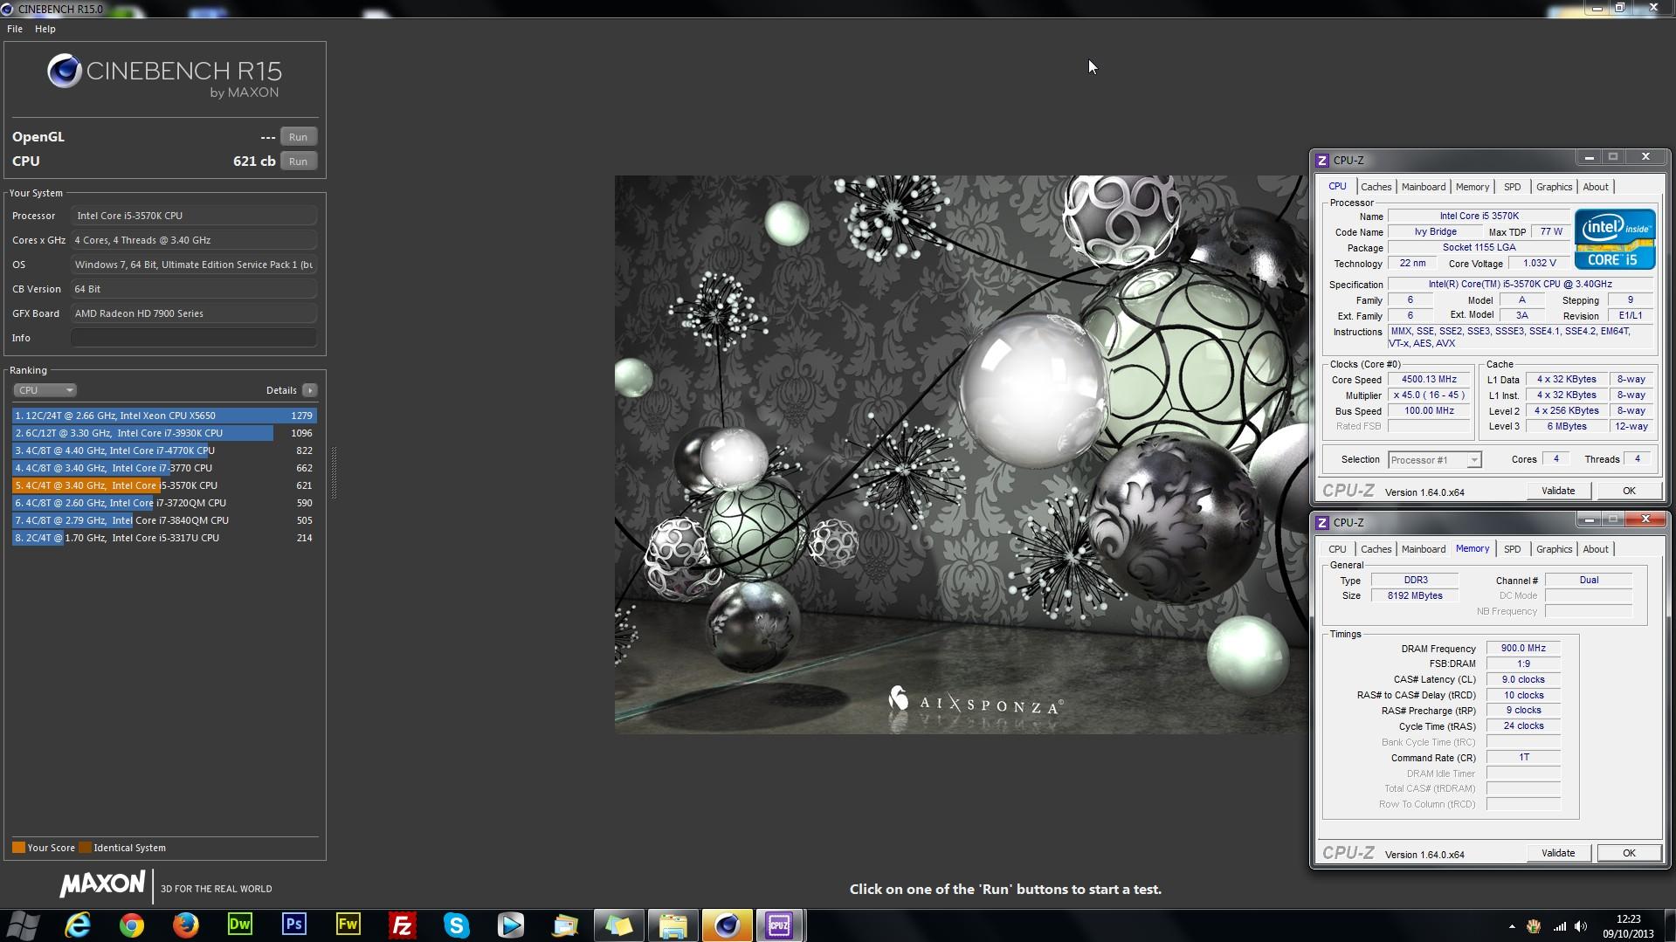
Task: Switch to SPD tab in lower CPU-Z
Action: tap(1513, 549)
